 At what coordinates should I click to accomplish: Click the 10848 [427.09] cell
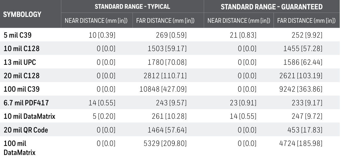coord(163,89)
